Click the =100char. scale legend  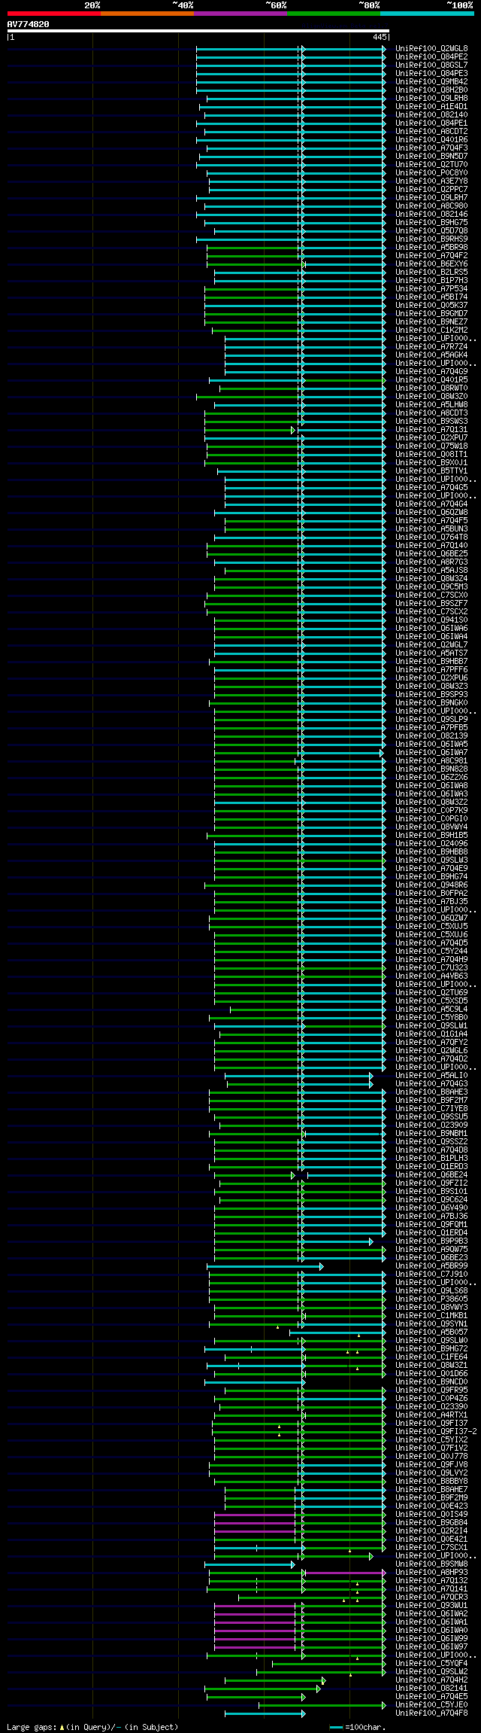point(359,1727)
